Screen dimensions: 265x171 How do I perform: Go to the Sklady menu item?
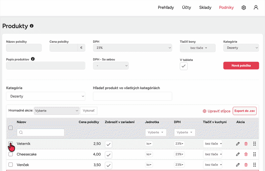click(205, 7)
